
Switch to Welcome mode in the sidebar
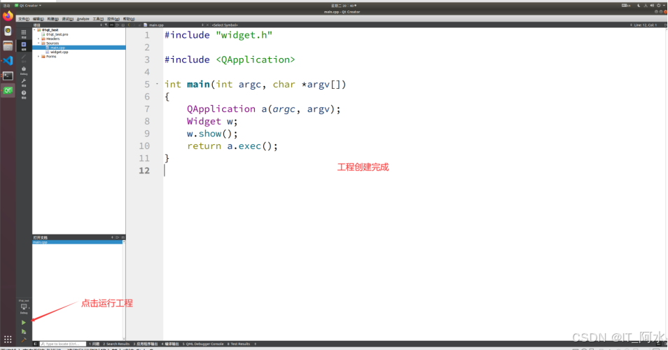pyautogui.click(x=23, y=33)
